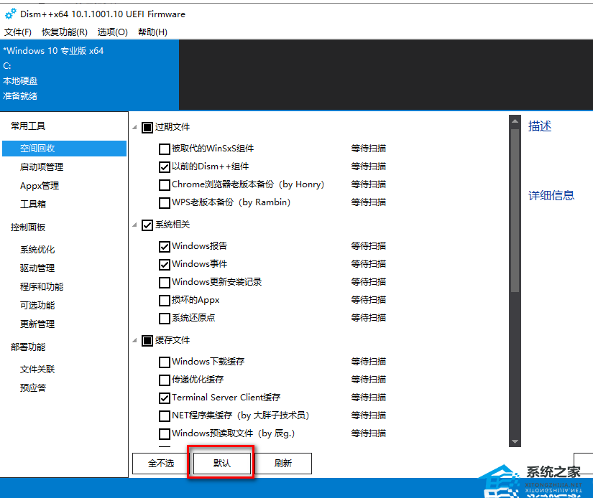The height and width of the screenshot is (498, 593).
Task: Click 等待扫描 status for Windows报告
Action: [368, 246]
